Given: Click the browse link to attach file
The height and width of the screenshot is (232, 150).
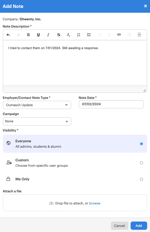Looking at the screenshot, I should tap(95, 203).
